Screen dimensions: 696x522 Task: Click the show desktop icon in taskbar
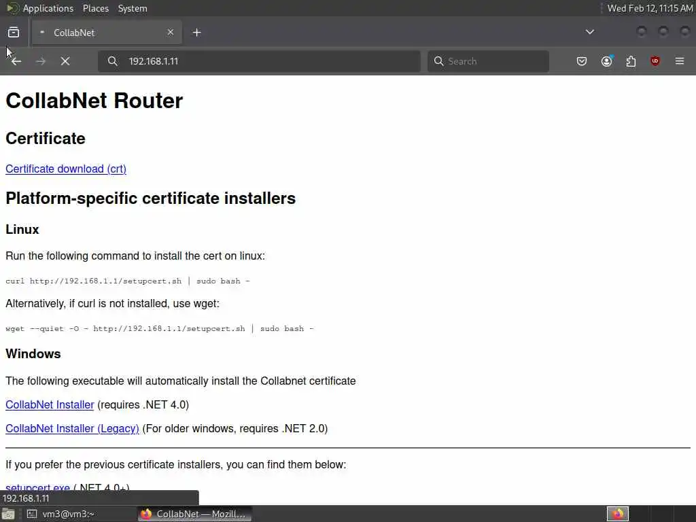[8, 514]
